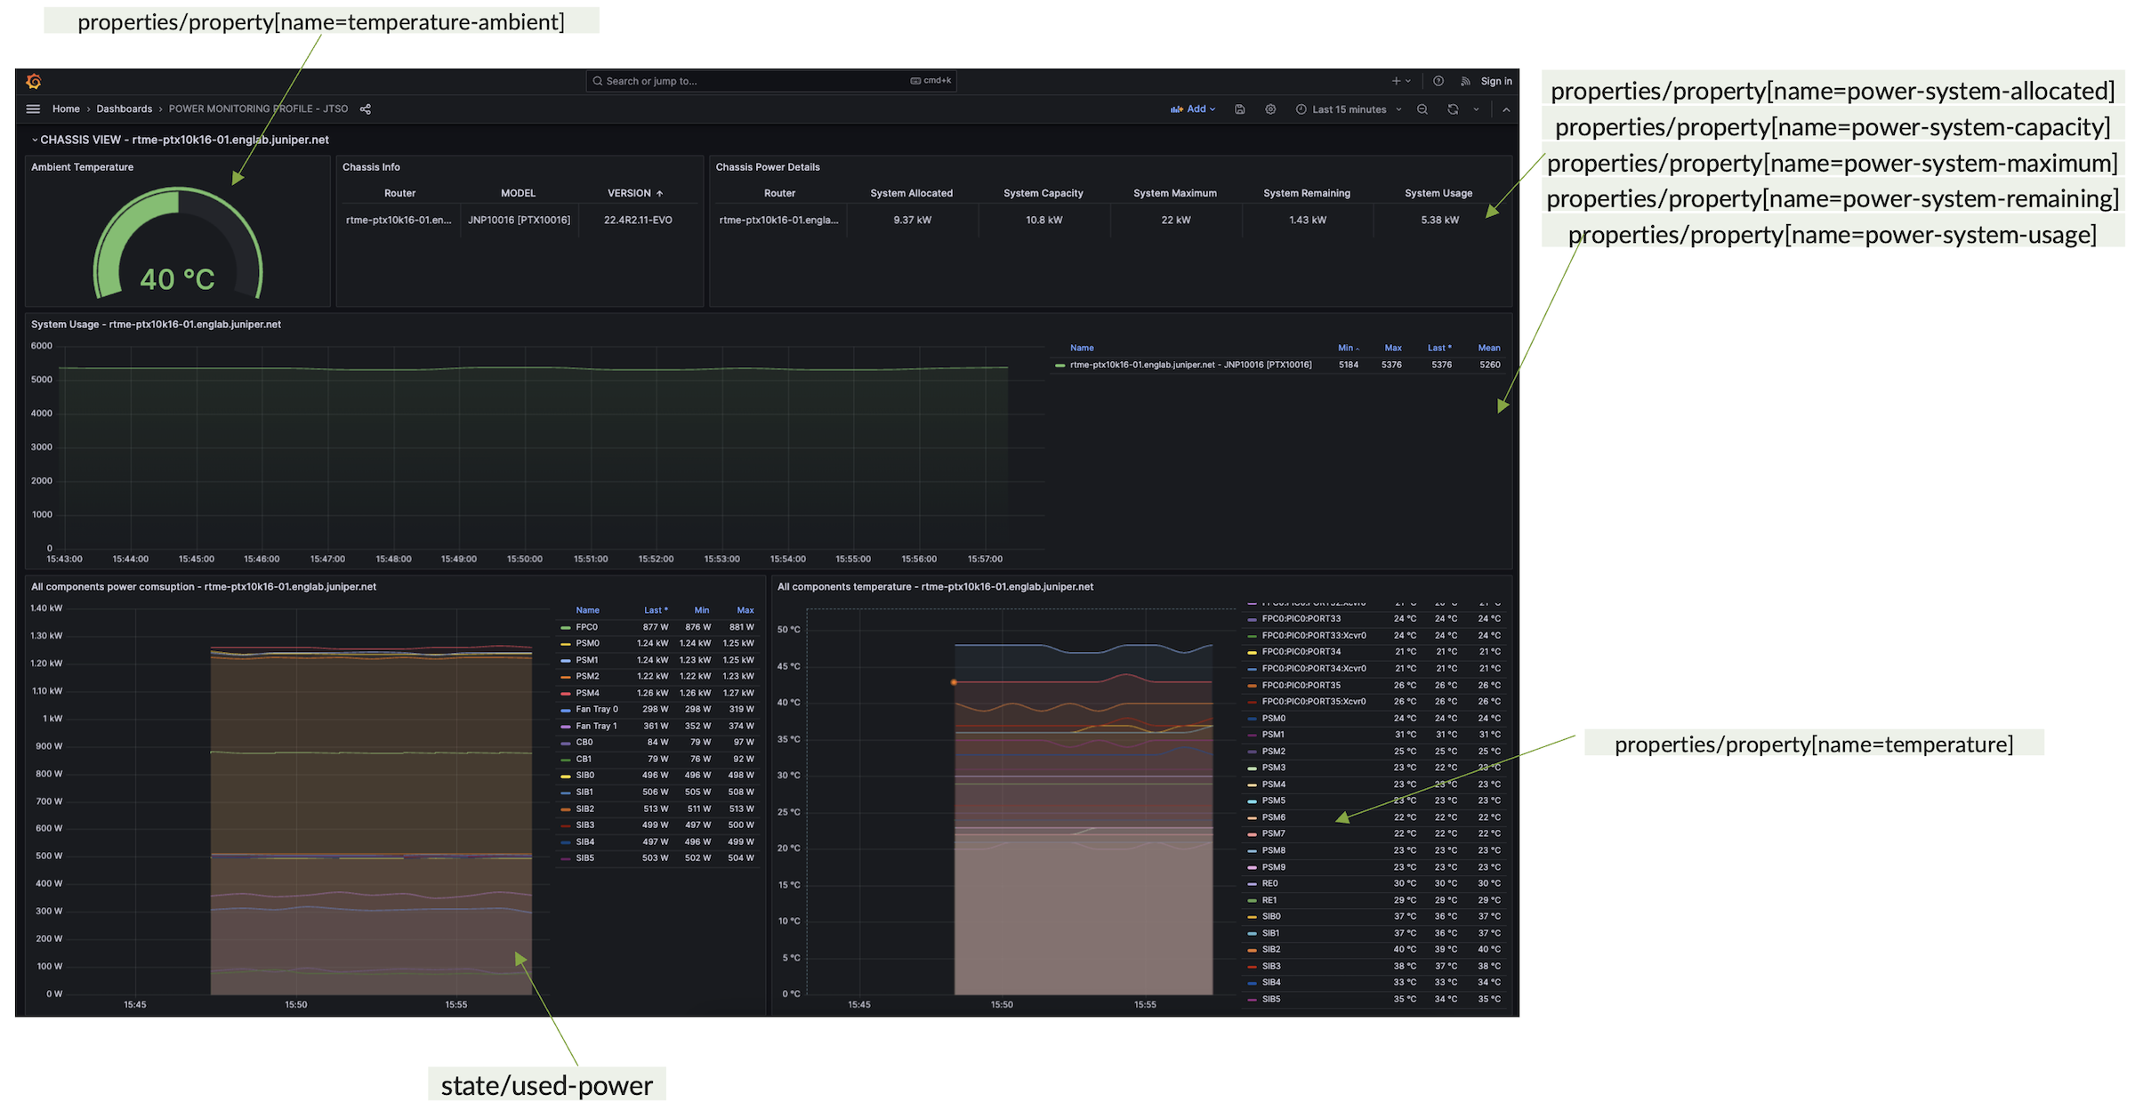Viewport: 2135px width, 1110px height.
Task: Sort System Usage legend by Min column
Action: pos(1346,349)
